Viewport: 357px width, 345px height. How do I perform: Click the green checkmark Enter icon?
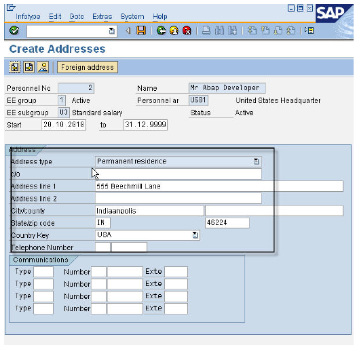[14, 31]
